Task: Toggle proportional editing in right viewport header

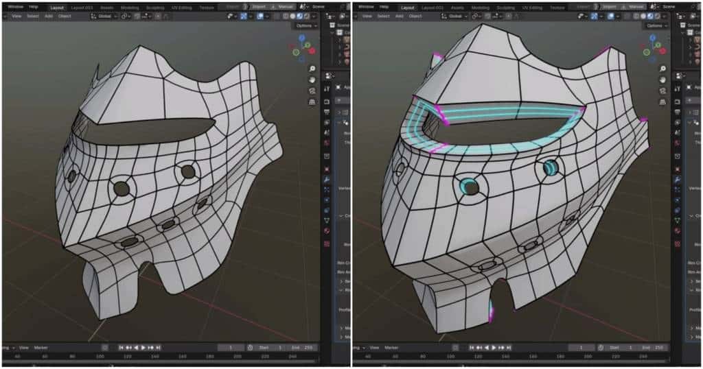Action: click(x=509, y=16)
